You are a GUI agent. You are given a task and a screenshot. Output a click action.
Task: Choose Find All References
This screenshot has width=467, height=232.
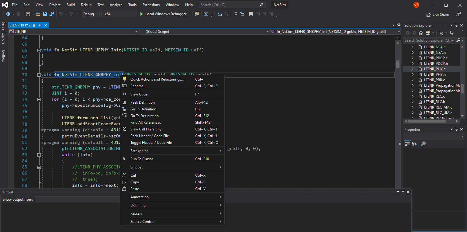pyautogui.click(x=145, y=123)
